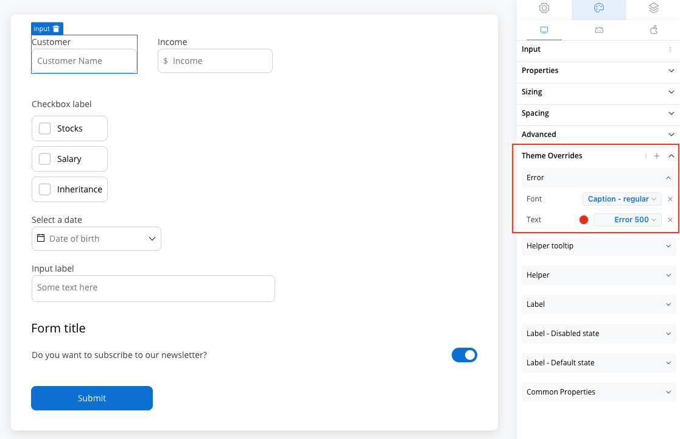680x439 pixels.
Task: Check the Inheritance checkbox
Action: tap(44, 189)
